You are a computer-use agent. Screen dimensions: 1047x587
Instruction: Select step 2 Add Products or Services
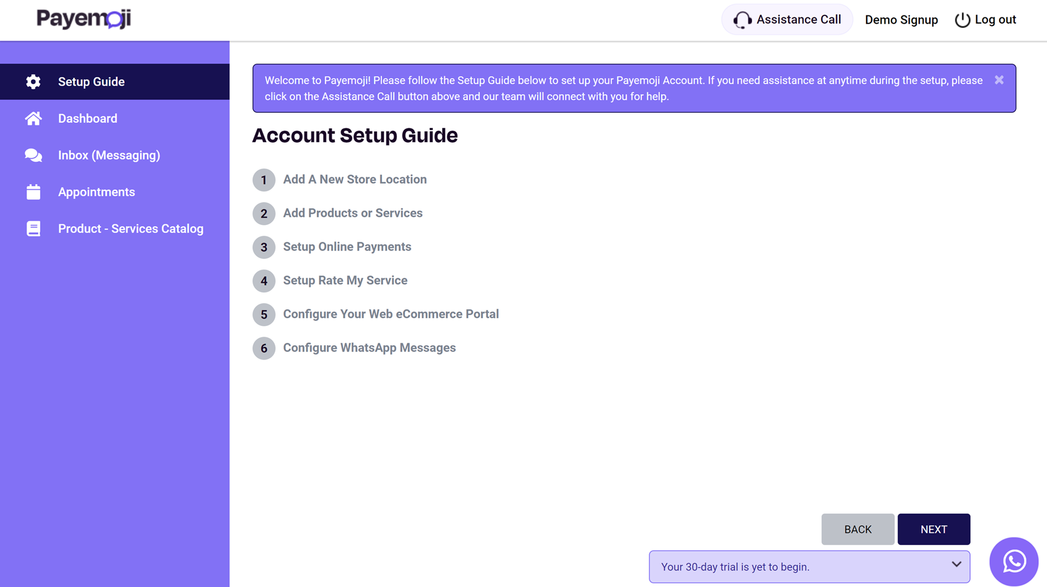click(x=352, y=213)
